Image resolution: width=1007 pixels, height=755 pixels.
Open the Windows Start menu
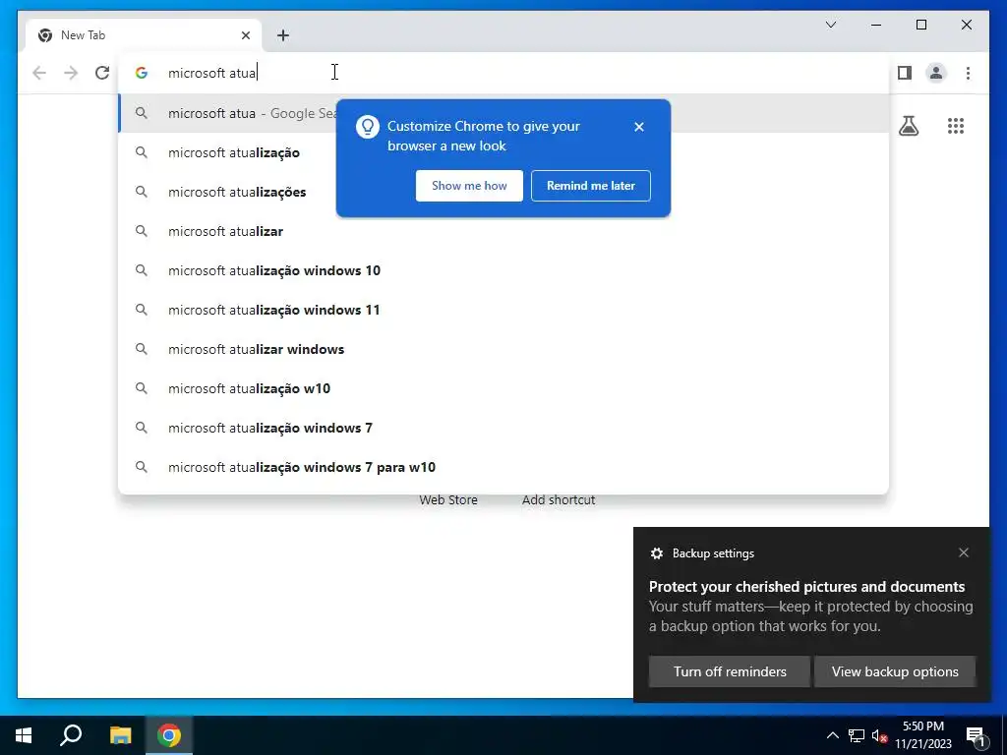[24, 735]
